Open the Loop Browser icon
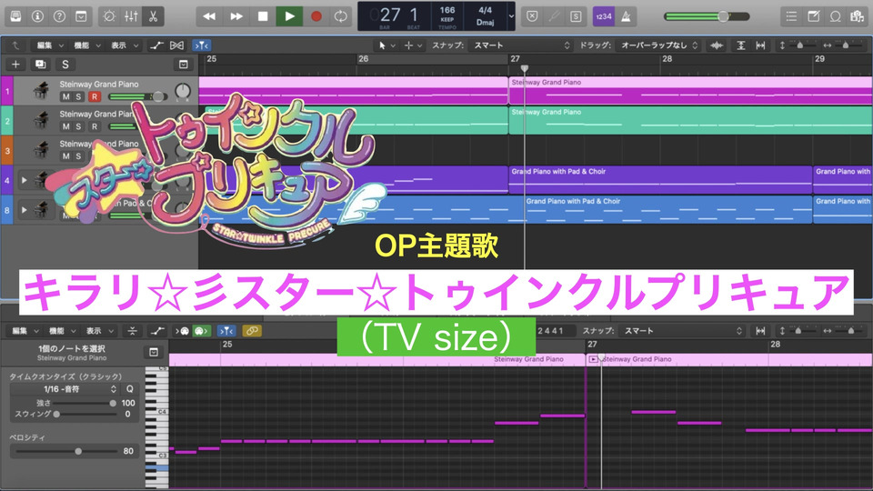This screenshot has height=491, width=873. (835, 16)
